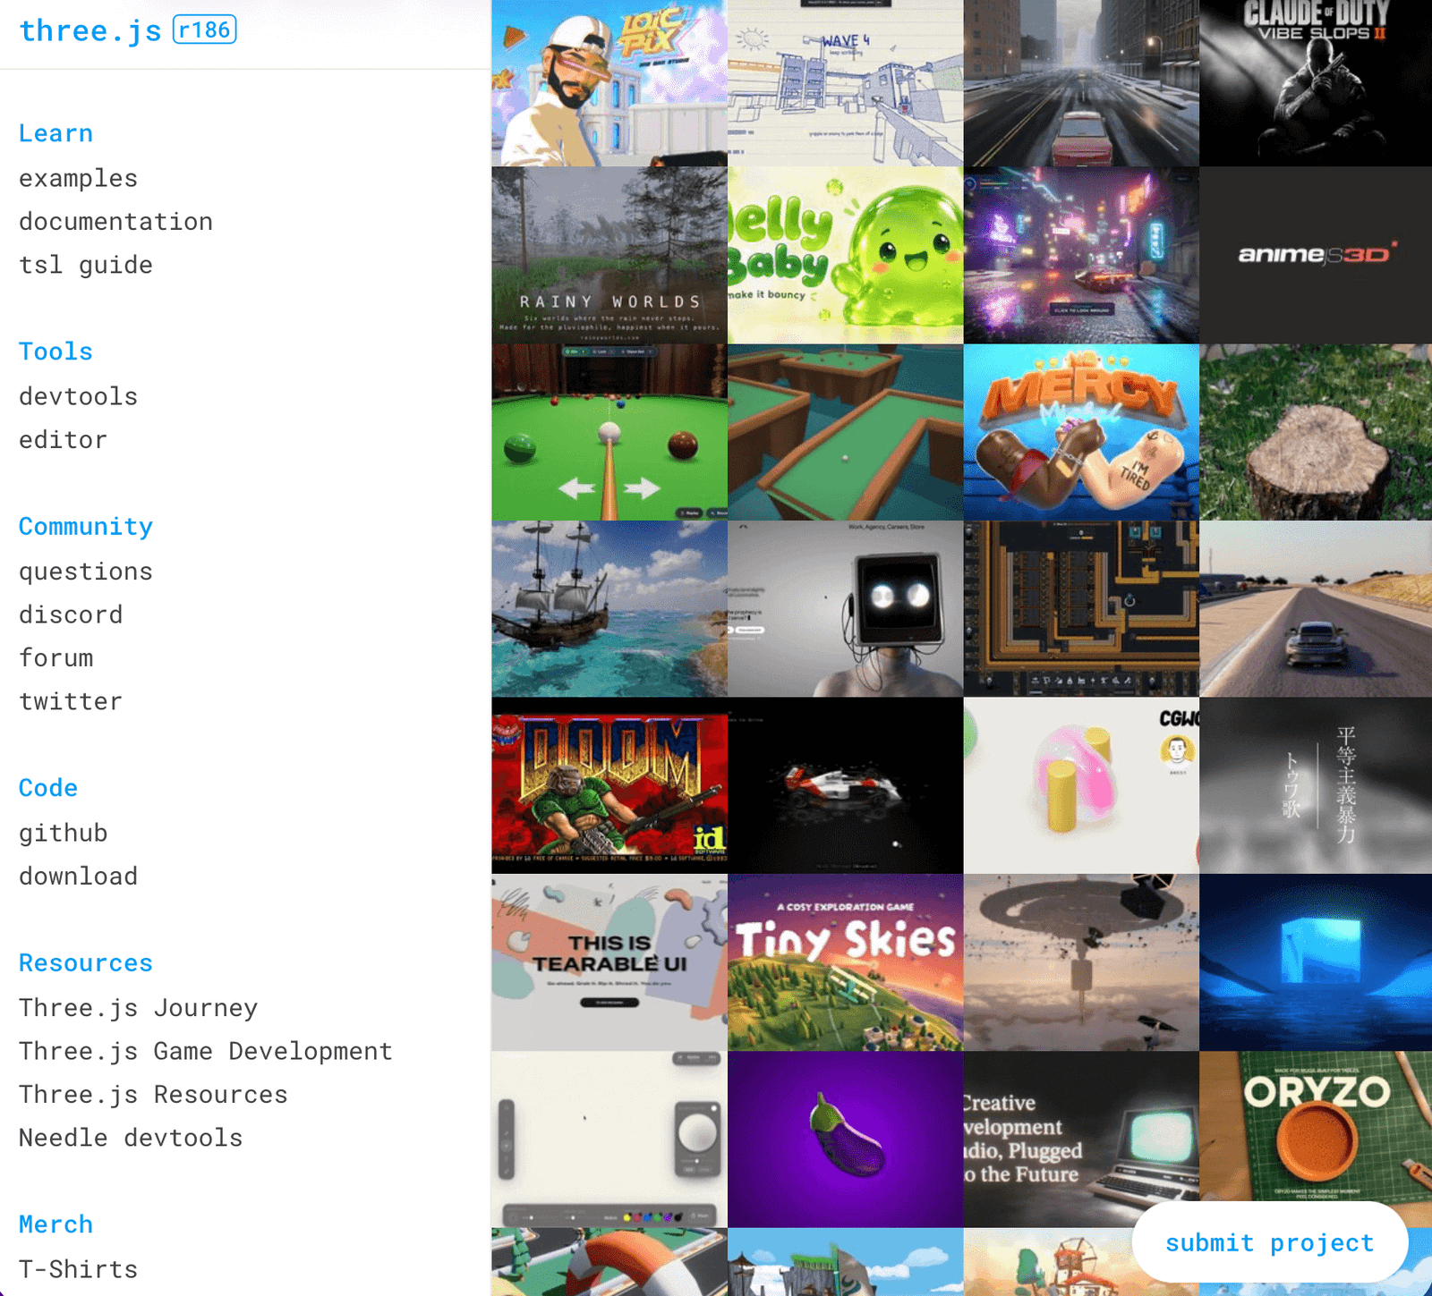
Task: Open the TV-head robot thumbnail
Action: pos(846,609)
